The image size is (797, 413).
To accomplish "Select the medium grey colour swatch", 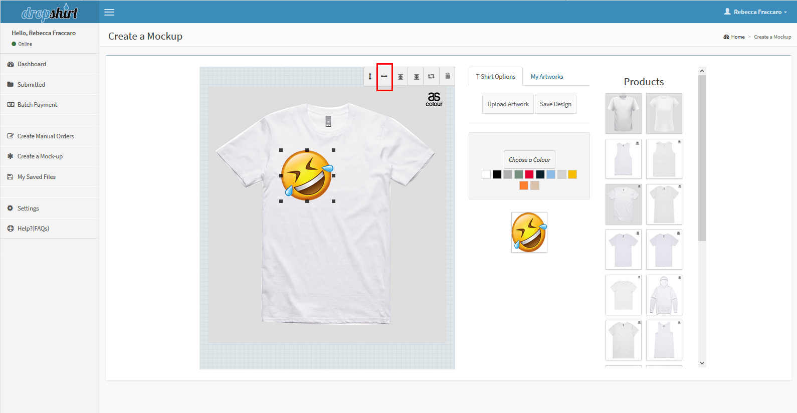I will pyautogui.click(x=508, y=174).
